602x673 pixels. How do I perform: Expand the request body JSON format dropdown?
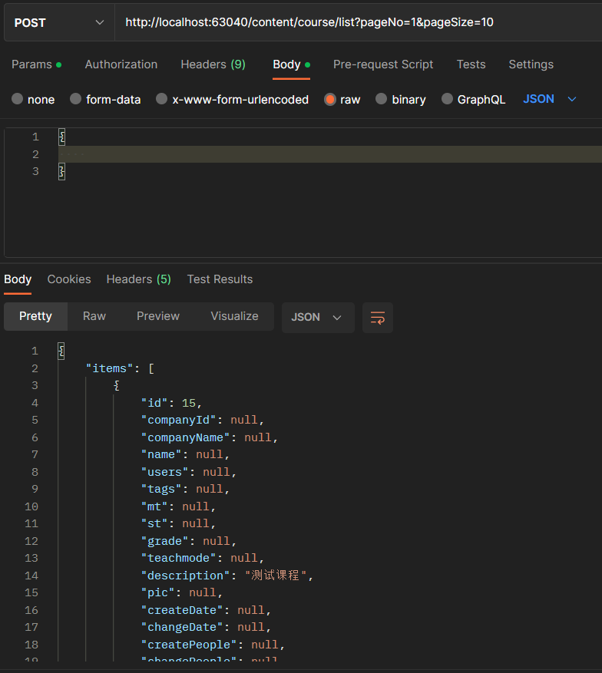click(x=549, y=99)
